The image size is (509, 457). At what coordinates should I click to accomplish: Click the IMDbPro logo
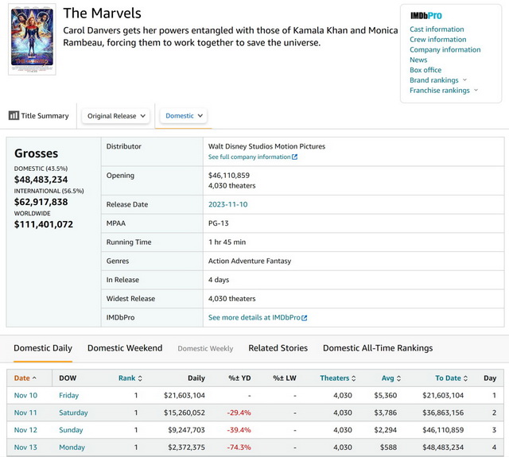(425, 16)
